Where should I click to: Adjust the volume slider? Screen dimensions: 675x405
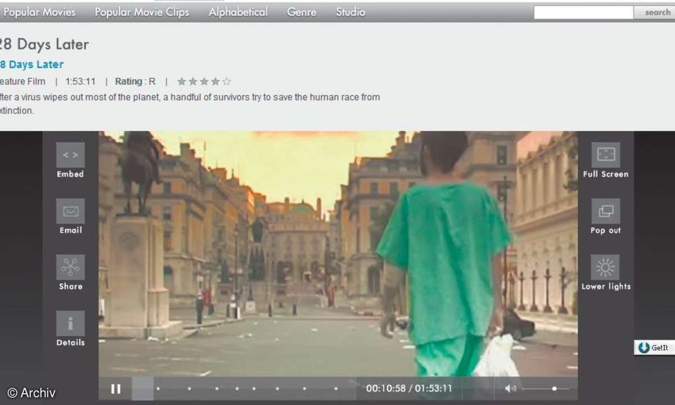(546, 389)
